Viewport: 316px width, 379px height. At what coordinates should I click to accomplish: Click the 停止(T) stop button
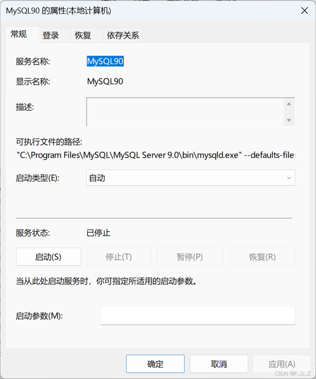pos(119,257)
